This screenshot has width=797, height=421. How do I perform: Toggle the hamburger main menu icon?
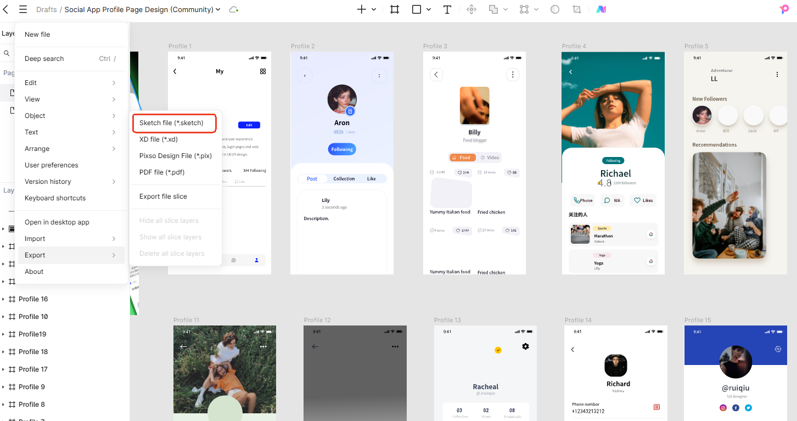23,9
